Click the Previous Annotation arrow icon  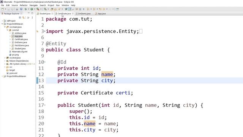click(94, 9)
